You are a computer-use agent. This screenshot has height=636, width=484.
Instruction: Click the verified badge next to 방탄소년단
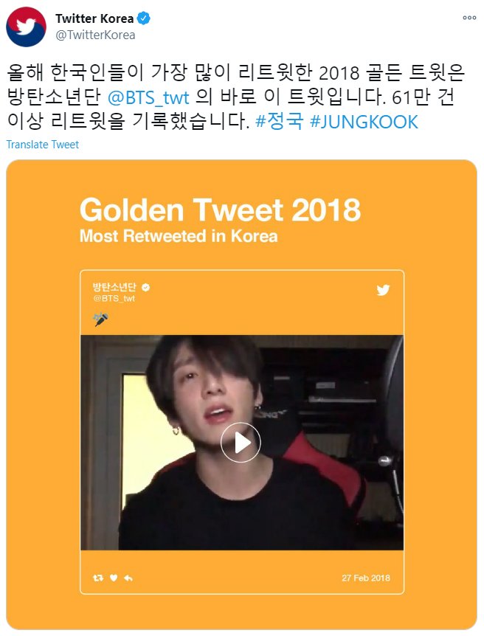(x=145, y=287)
